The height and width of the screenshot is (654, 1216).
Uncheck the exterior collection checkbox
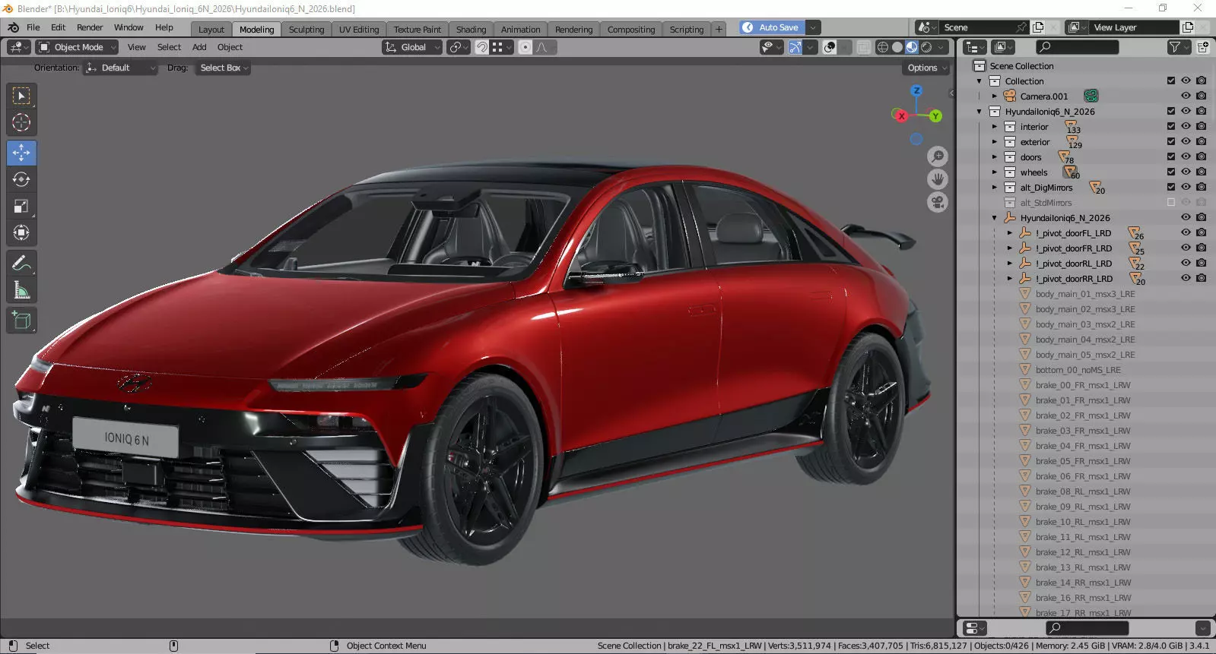(x=1171, y=141)
